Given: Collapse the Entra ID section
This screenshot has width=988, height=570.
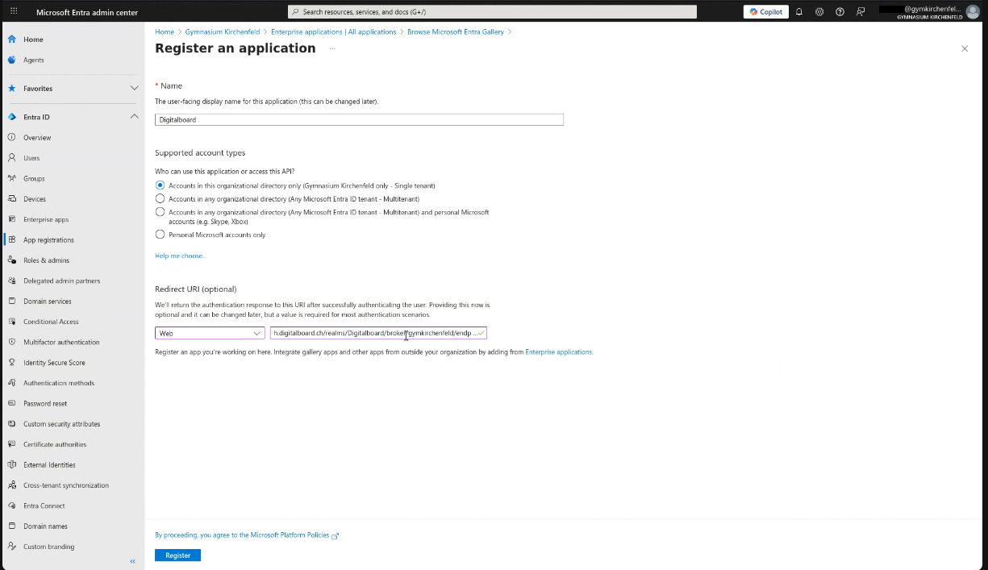Looking at the screenshot, I should point(134,116).
